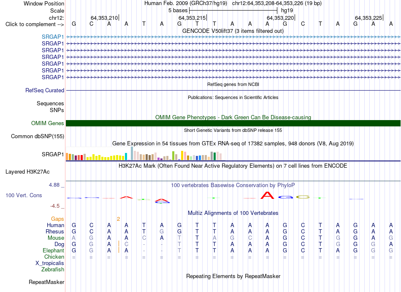Click the chr12: ruler label

56,18
